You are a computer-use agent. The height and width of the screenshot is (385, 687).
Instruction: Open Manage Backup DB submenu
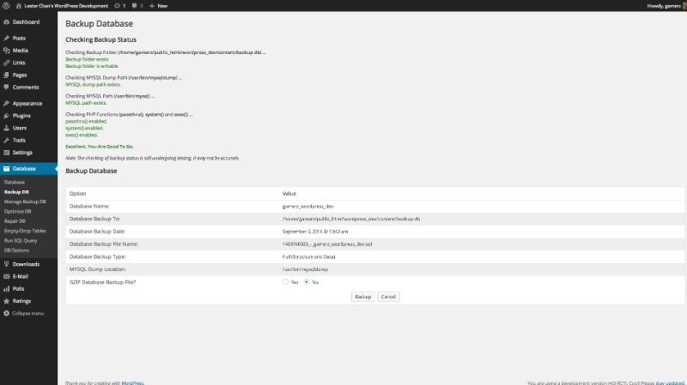[x=25, y=202]
